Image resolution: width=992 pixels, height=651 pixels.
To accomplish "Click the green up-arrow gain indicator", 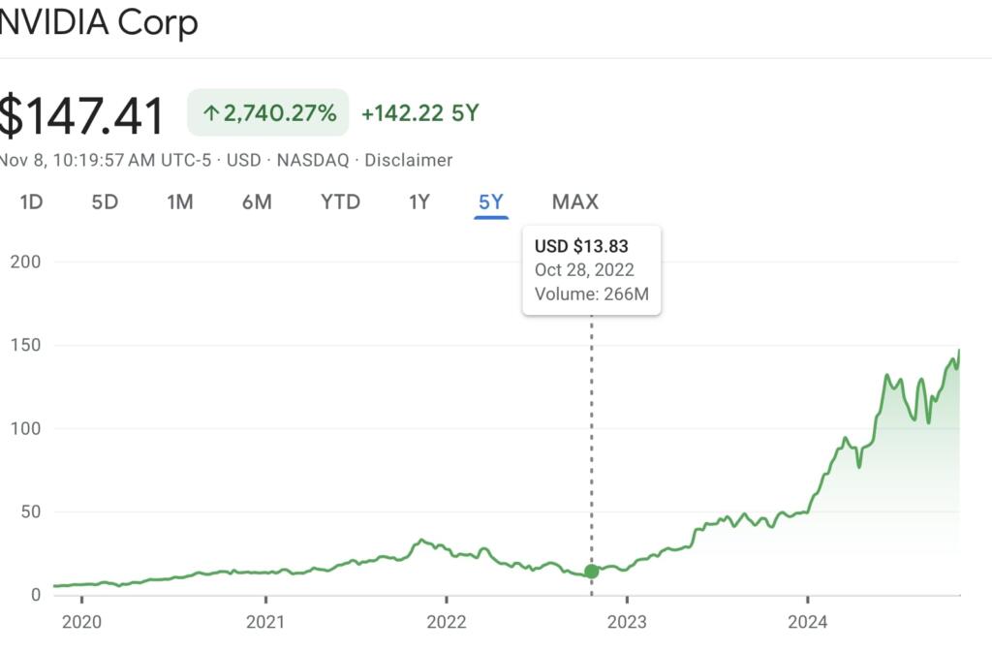I will click(211, 113).
